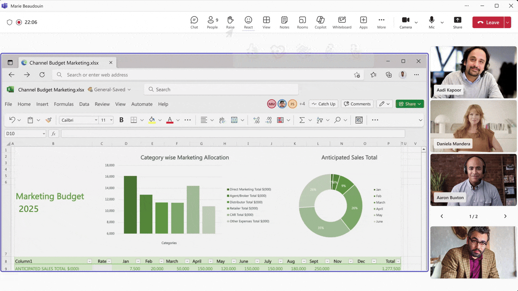Select the Channel Budget Marketing.xlsx browser tab

point(67,63)
